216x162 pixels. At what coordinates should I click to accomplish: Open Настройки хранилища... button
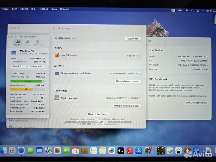[127, 106]
